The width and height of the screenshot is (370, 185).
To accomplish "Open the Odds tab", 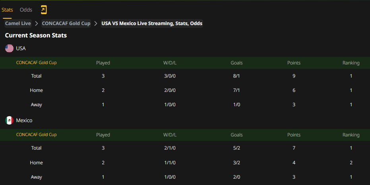I will (26, 10).
